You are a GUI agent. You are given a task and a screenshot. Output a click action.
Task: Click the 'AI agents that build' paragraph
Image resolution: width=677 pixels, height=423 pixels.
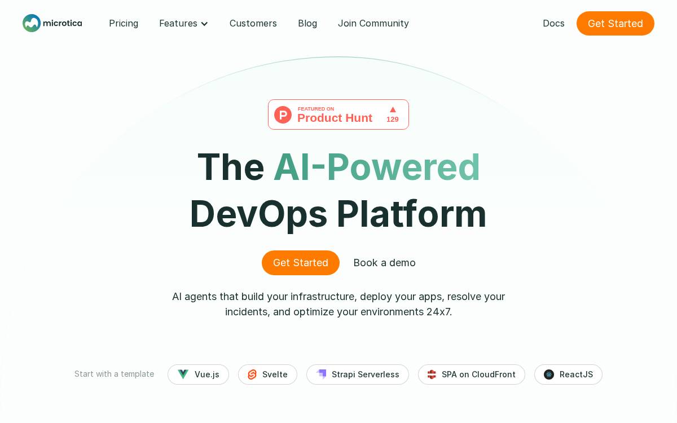338,304
